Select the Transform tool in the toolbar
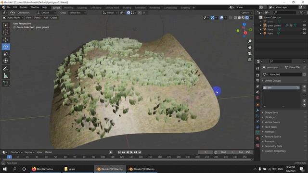This screenshot has width=308, height=173. coord(6,61)
